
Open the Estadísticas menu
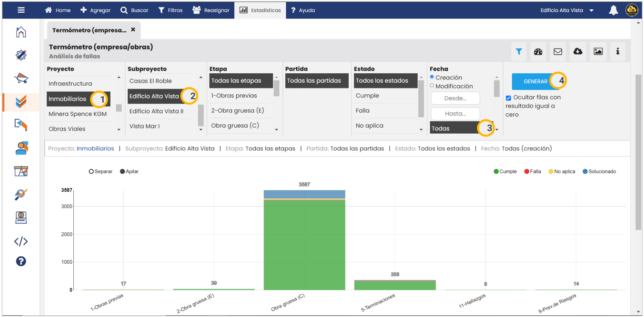pyautogui.click(x=260, y=10)
